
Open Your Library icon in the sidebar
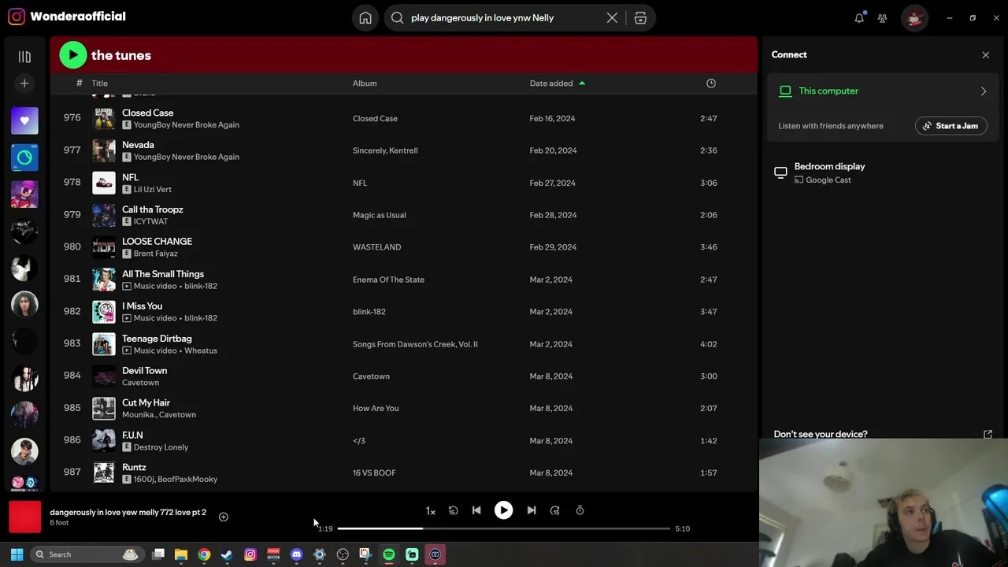coord(24,57)
